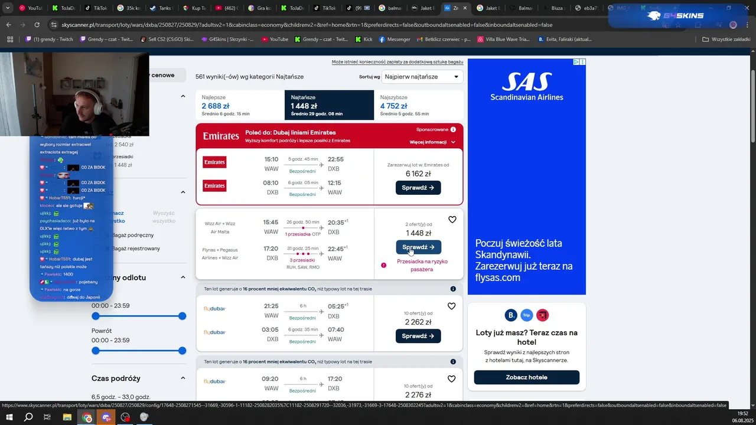Favorite the 2 276 zł flydubai flight
The image size is (756, 425).
(452, 379)
